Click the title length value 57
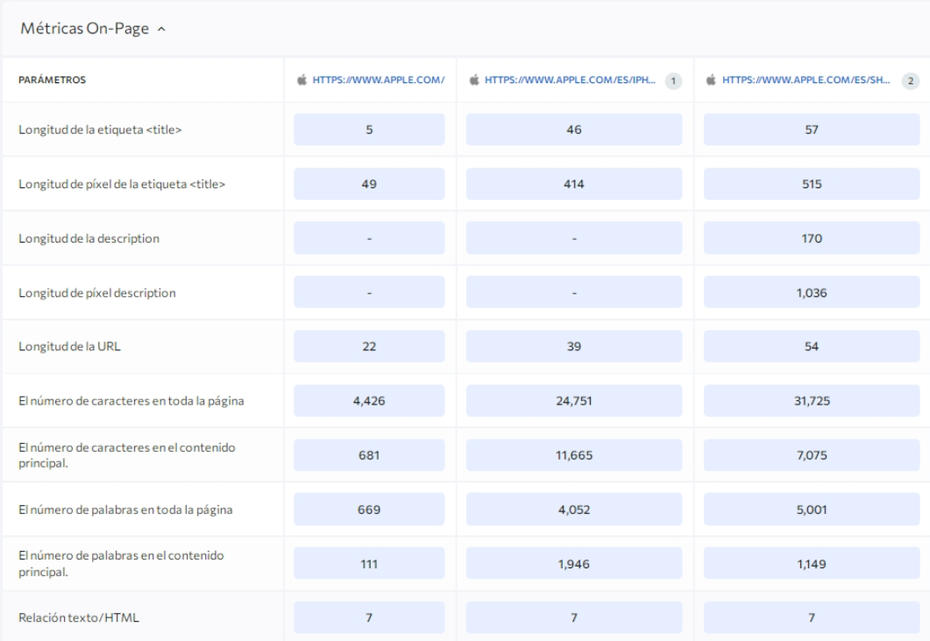Viewport: 930px width, 641px height. [812, 130]
